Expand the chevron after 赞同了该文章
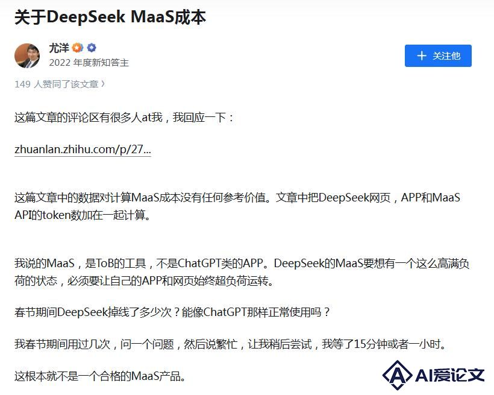 coord(102,84)
